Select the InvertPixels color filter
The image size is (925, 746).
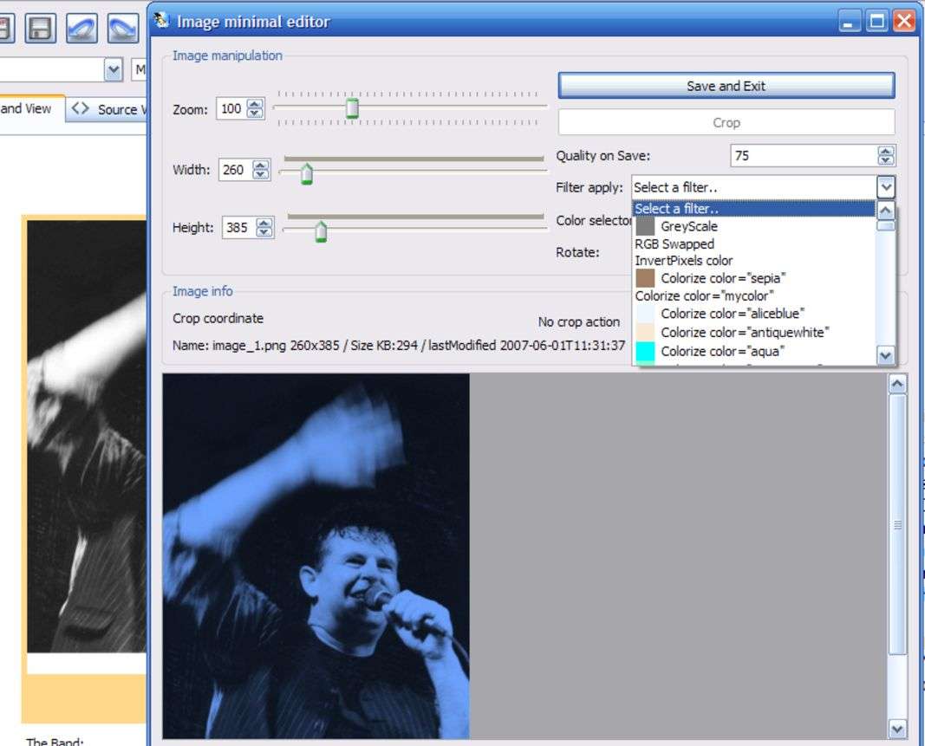tap(683, 261)
